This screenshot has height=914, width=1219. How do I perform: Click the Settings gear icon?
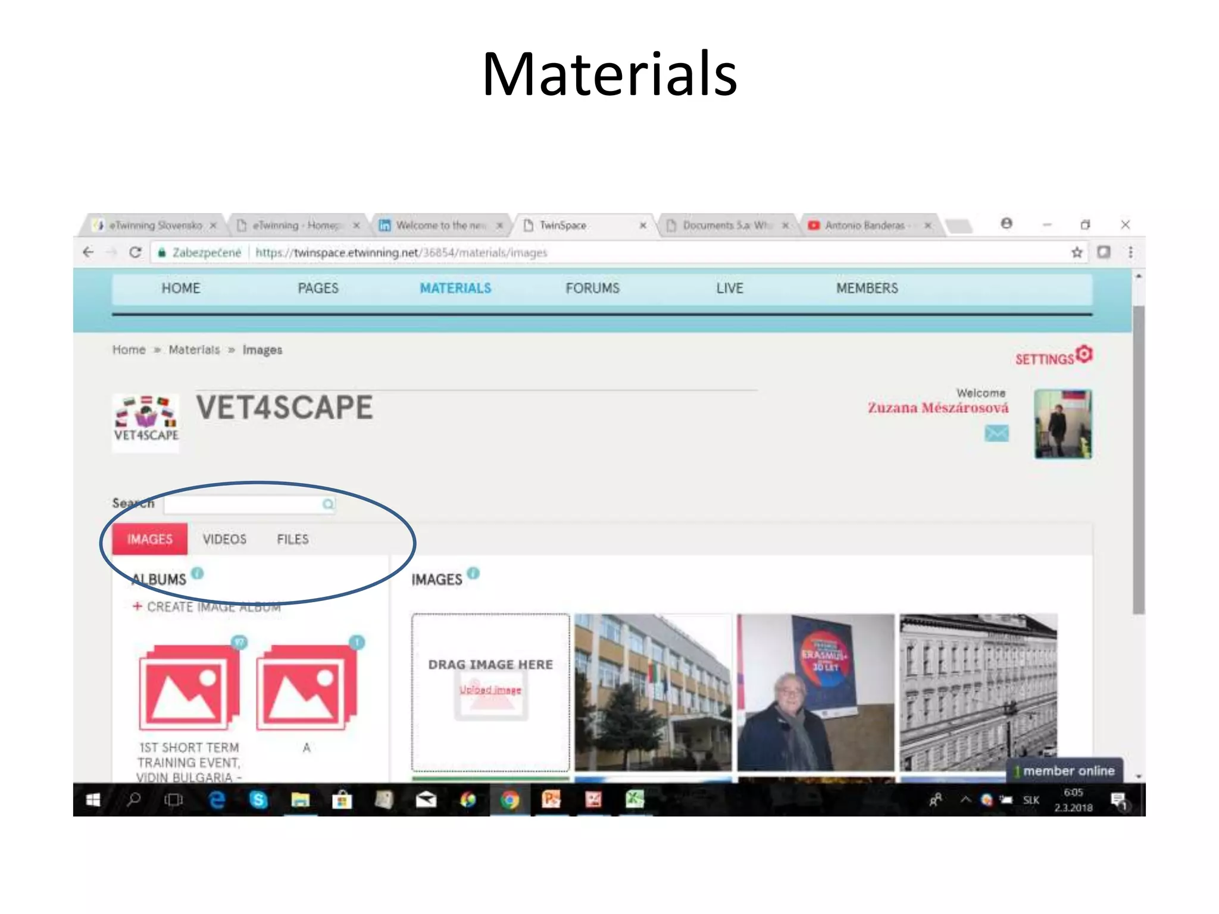click(1084, 354)
